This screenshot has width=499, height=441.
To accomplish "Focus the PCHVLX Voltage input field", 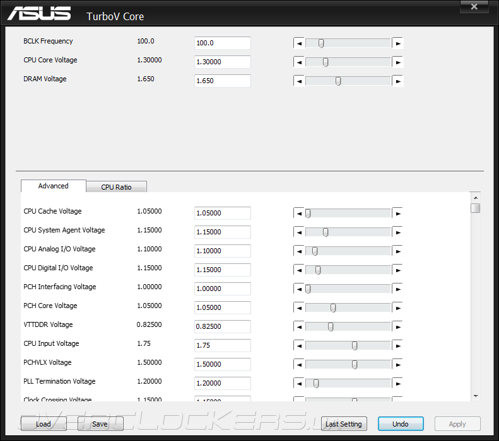I will [x=223, y=364].
